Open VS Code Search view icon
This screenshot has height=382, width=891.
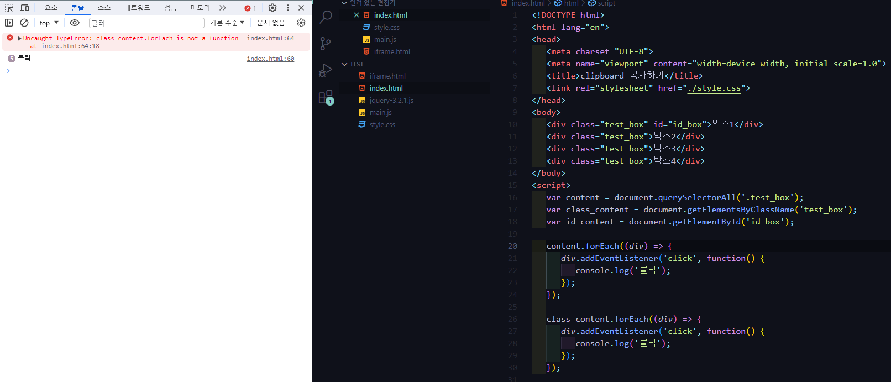pos(326,17)
